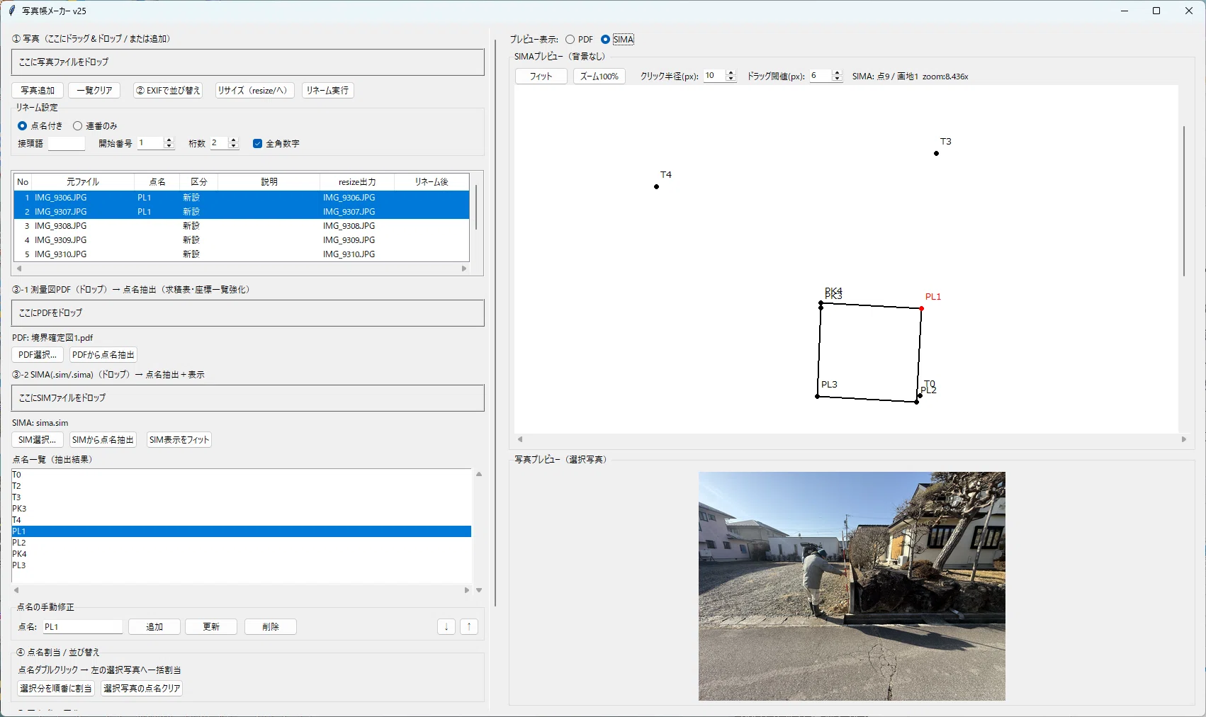1206x717 pixels.
Task: Increase クリック半径 spinner value
Action: tap(731, 73)
